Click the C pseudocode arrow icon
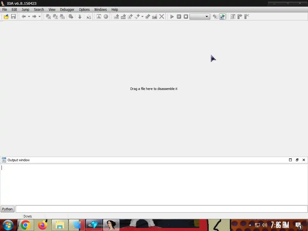The width and height of the screenshot is (308, 231). [215, 17]
